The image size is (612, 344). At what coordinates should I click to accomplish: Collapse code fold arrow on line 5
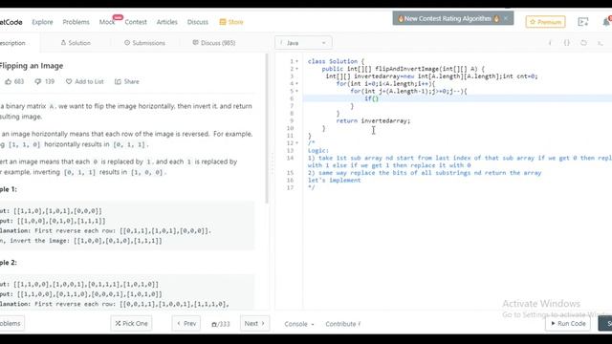point(297,91)
